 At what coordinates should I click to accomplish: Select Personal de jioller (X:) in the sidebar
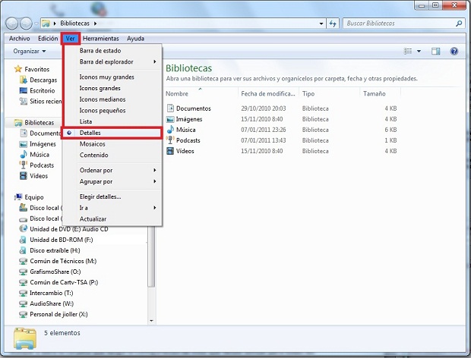coord(58,314)
